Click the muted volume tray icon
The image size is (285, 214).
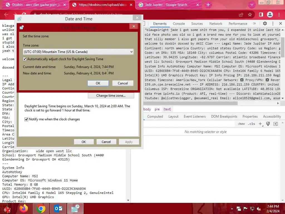pos(259,209)
